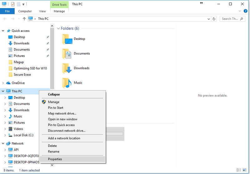The image size is (250, 174).
Task: Click the Properties checkmark icon in title bar
Action: (12, 4)
